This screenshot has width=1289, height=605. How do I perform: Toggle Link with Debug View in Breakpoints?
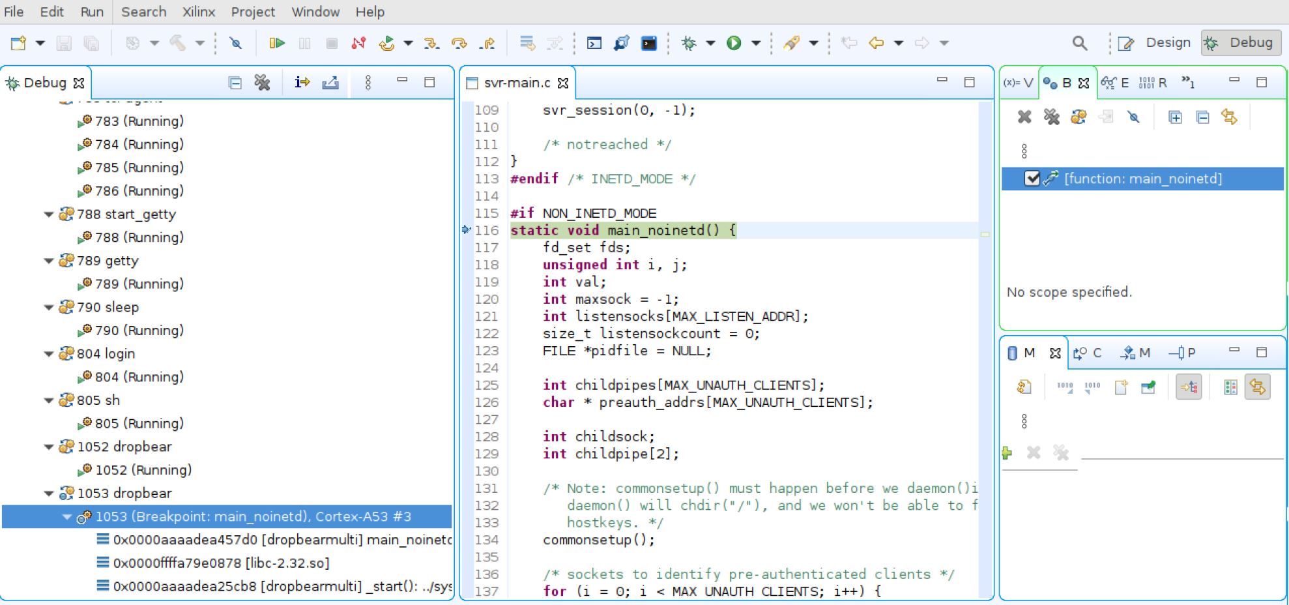(x=1230, y=117)
